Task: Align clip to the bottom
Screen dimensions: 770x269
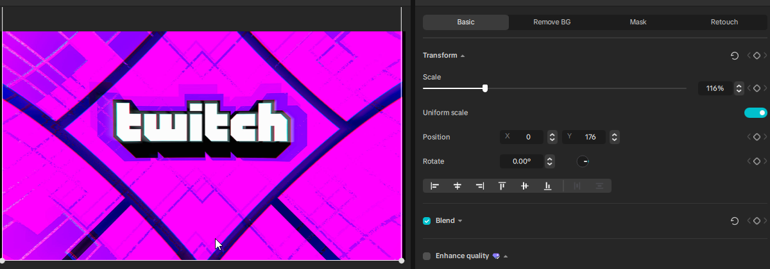Action: pos(547,186)
